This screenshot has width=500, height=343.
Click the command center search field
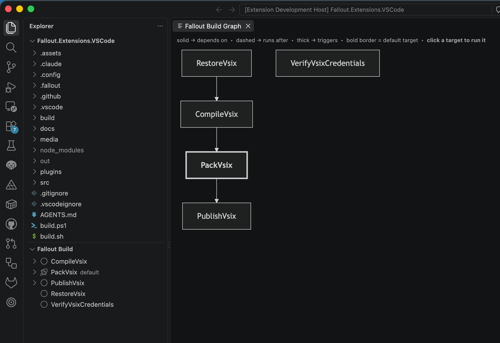365,10
